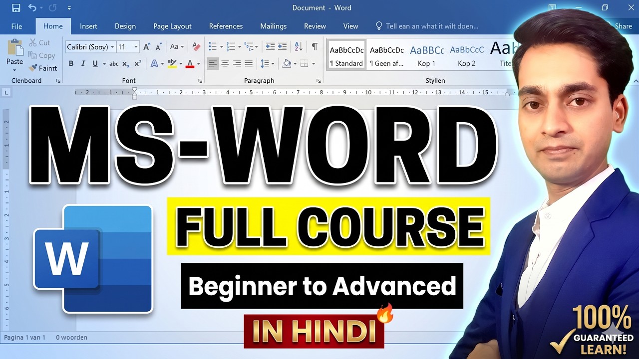Click the Clear Formatting eraser icon
This screenshot has height=359, width=639.
click(196, 47)
